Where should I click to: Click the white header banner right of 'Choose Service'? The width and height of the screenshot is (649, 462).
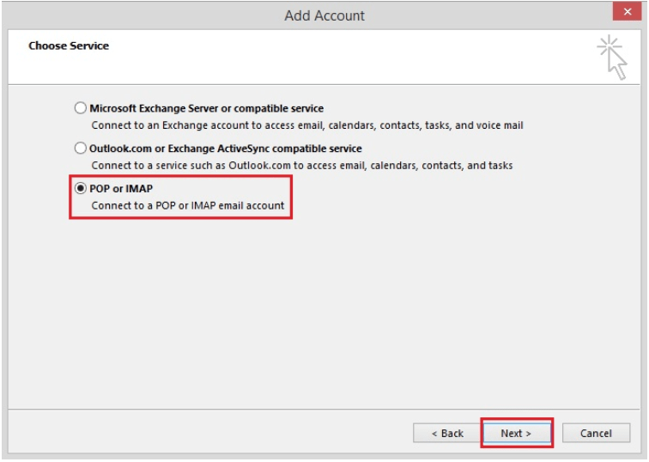click(343, 56)
